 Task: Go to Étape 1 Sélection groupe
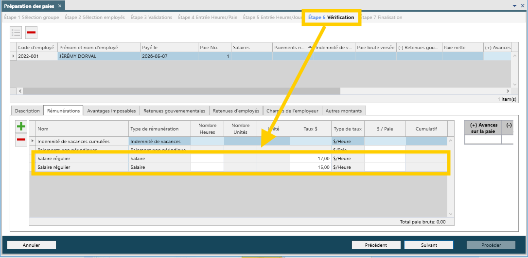(31, 17)
